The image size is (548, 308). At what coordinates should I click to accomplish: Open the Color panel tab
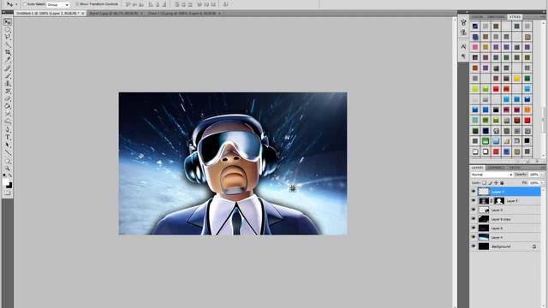477,17
